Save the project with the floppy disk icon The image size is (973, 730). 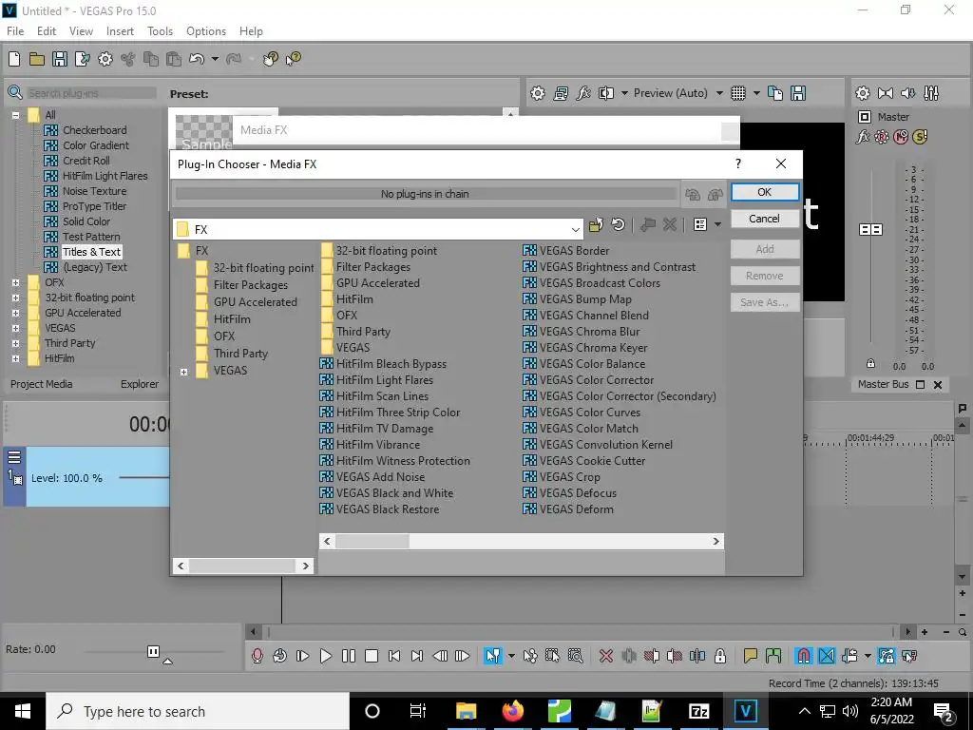(60, 59)
